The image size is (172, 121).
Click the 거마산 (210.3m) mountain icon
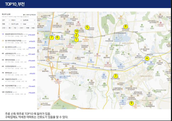74,96
